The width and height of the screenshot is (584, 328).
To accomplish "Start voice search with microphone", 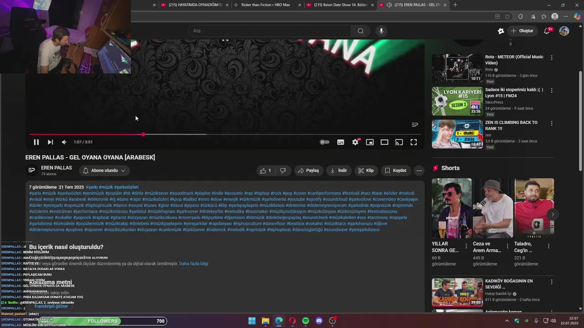I will (381, 31).
